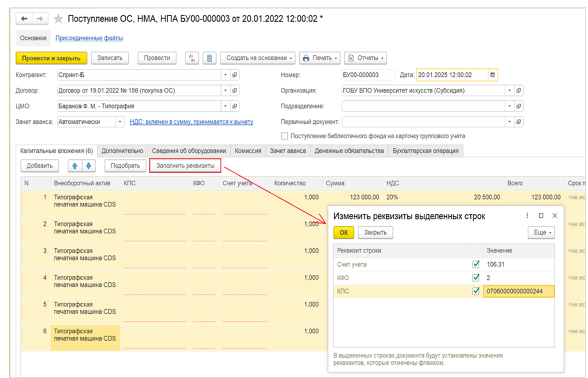Viewport: 588px width, 378px height.
Task: Go forward with the right arrow
Action: (x=40, y=18)
